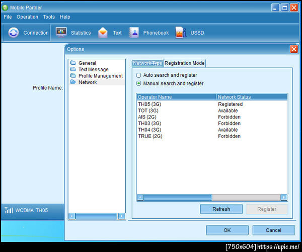Click the operator list horizontal scrollbar thumb
This screenshot has width=302, height=252.
coord(178,197)
